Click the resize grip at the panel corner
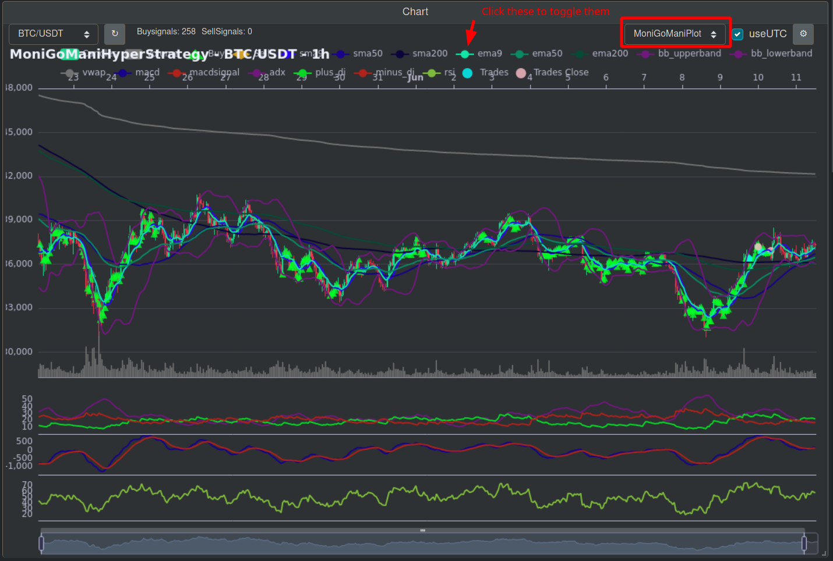The height and width of the screenshot is (561, 833). [824, 553]
